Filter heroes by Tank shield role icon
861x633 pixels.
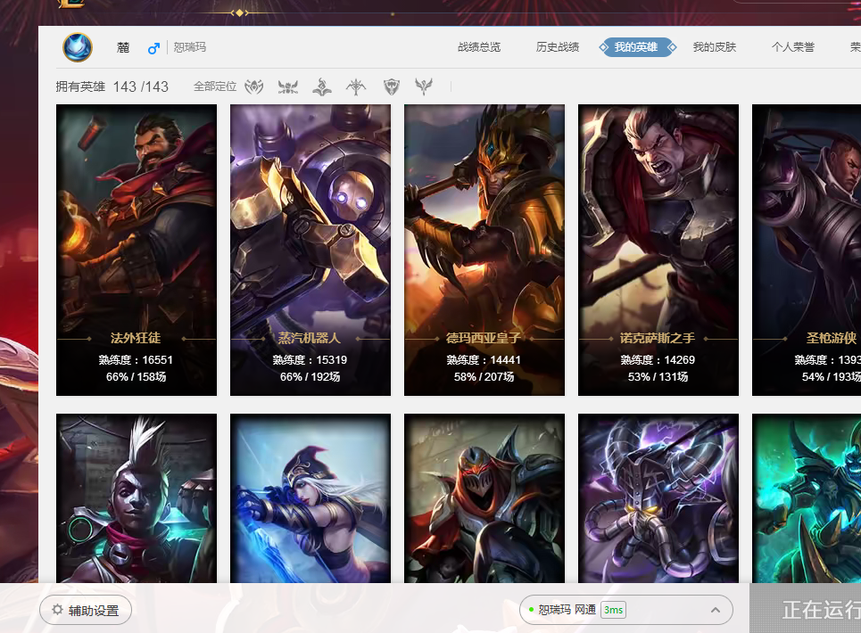coord(391,86)
